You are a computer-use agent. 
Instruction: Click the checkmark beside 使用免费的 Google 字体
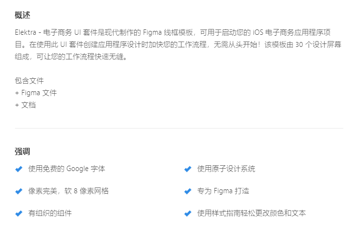click(19, 169)
